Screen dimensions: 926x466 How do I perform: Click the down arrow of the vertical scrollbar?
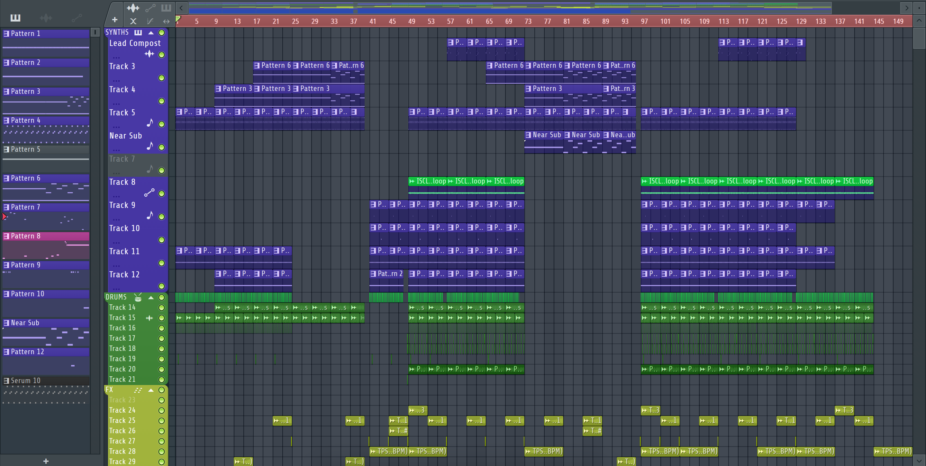[x=919, y=460]
